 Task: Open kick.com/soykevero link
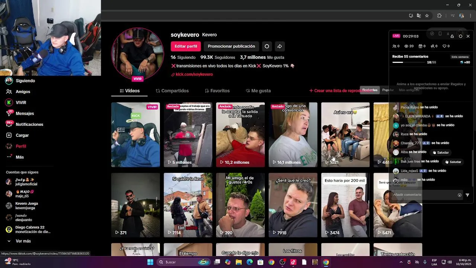[x=192, y=74]
